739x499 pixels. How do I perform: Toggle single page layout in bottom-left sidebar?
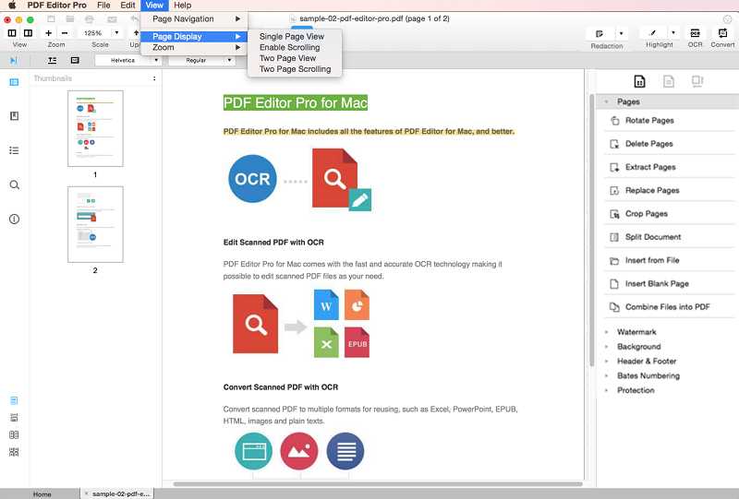[x=14, y=400]
